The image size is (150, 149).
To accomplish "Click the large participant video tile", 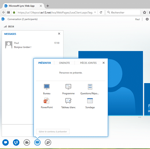I will (x=111, y=83).
